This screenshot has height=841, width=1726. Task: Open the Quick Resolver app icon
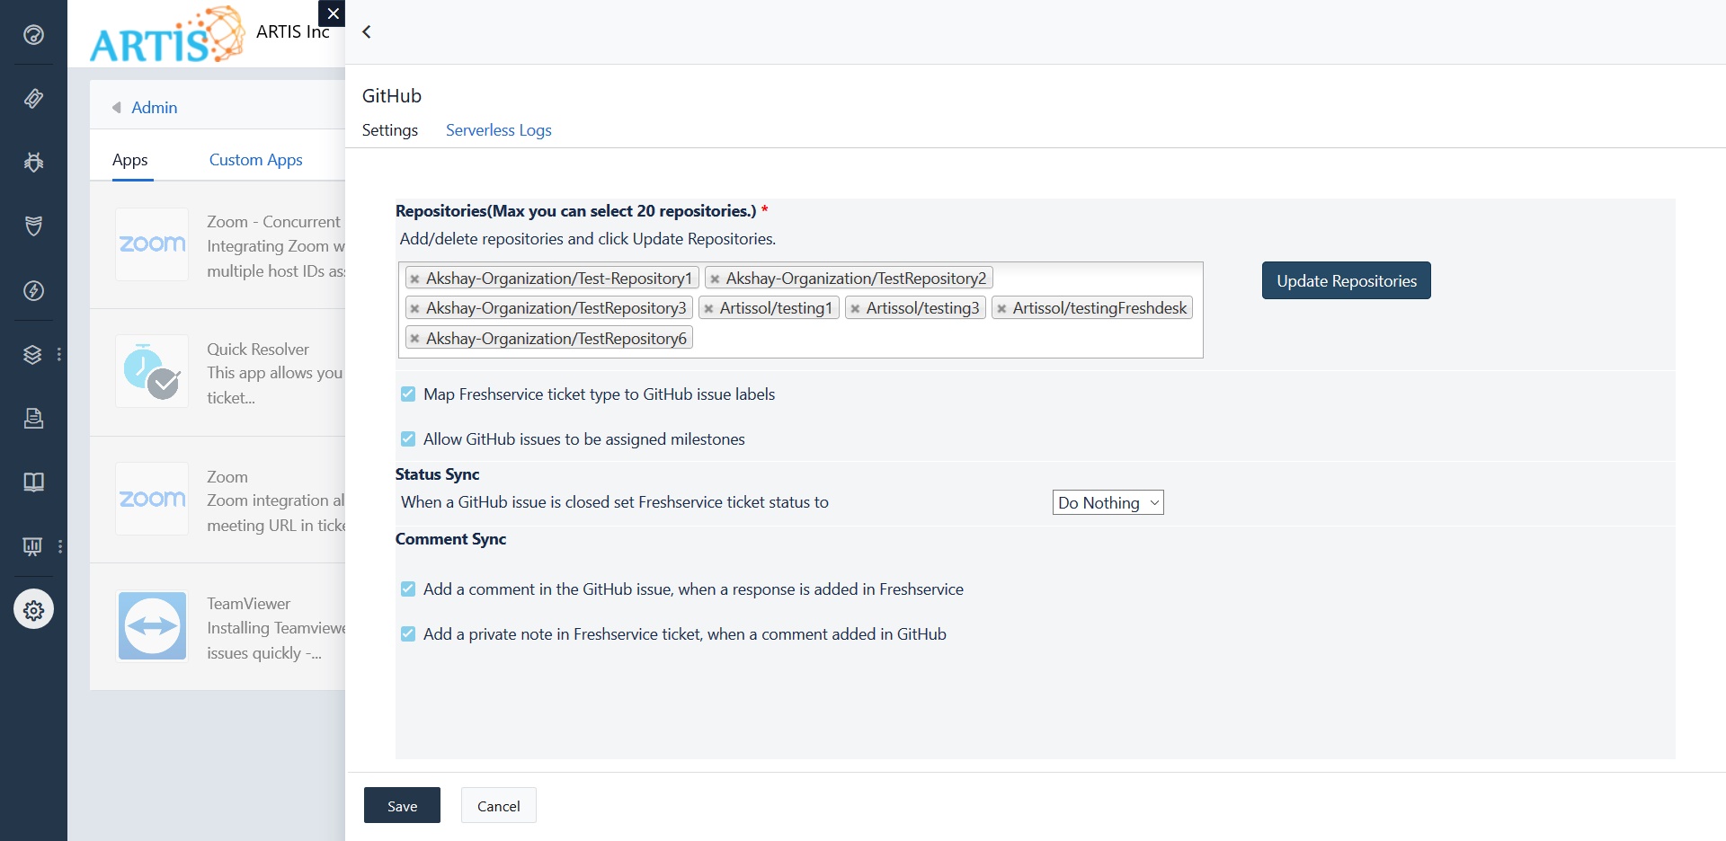[x=152, y=372]
